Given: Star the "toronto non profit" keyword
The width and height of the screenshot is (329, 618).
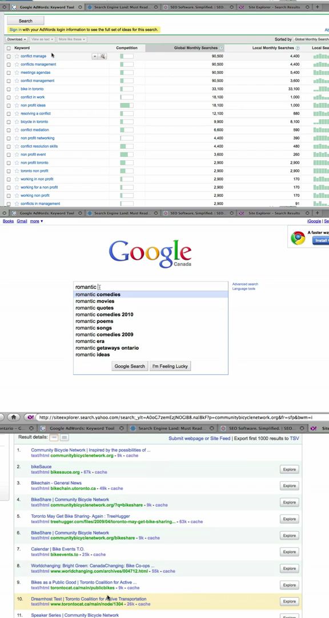Looking at the screenshot, I should pos(17,171).
